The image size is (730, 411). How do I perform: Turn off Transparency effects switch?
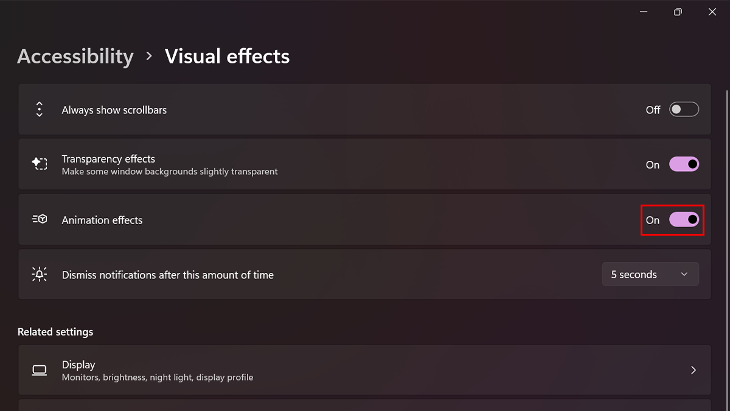[684, 164]
